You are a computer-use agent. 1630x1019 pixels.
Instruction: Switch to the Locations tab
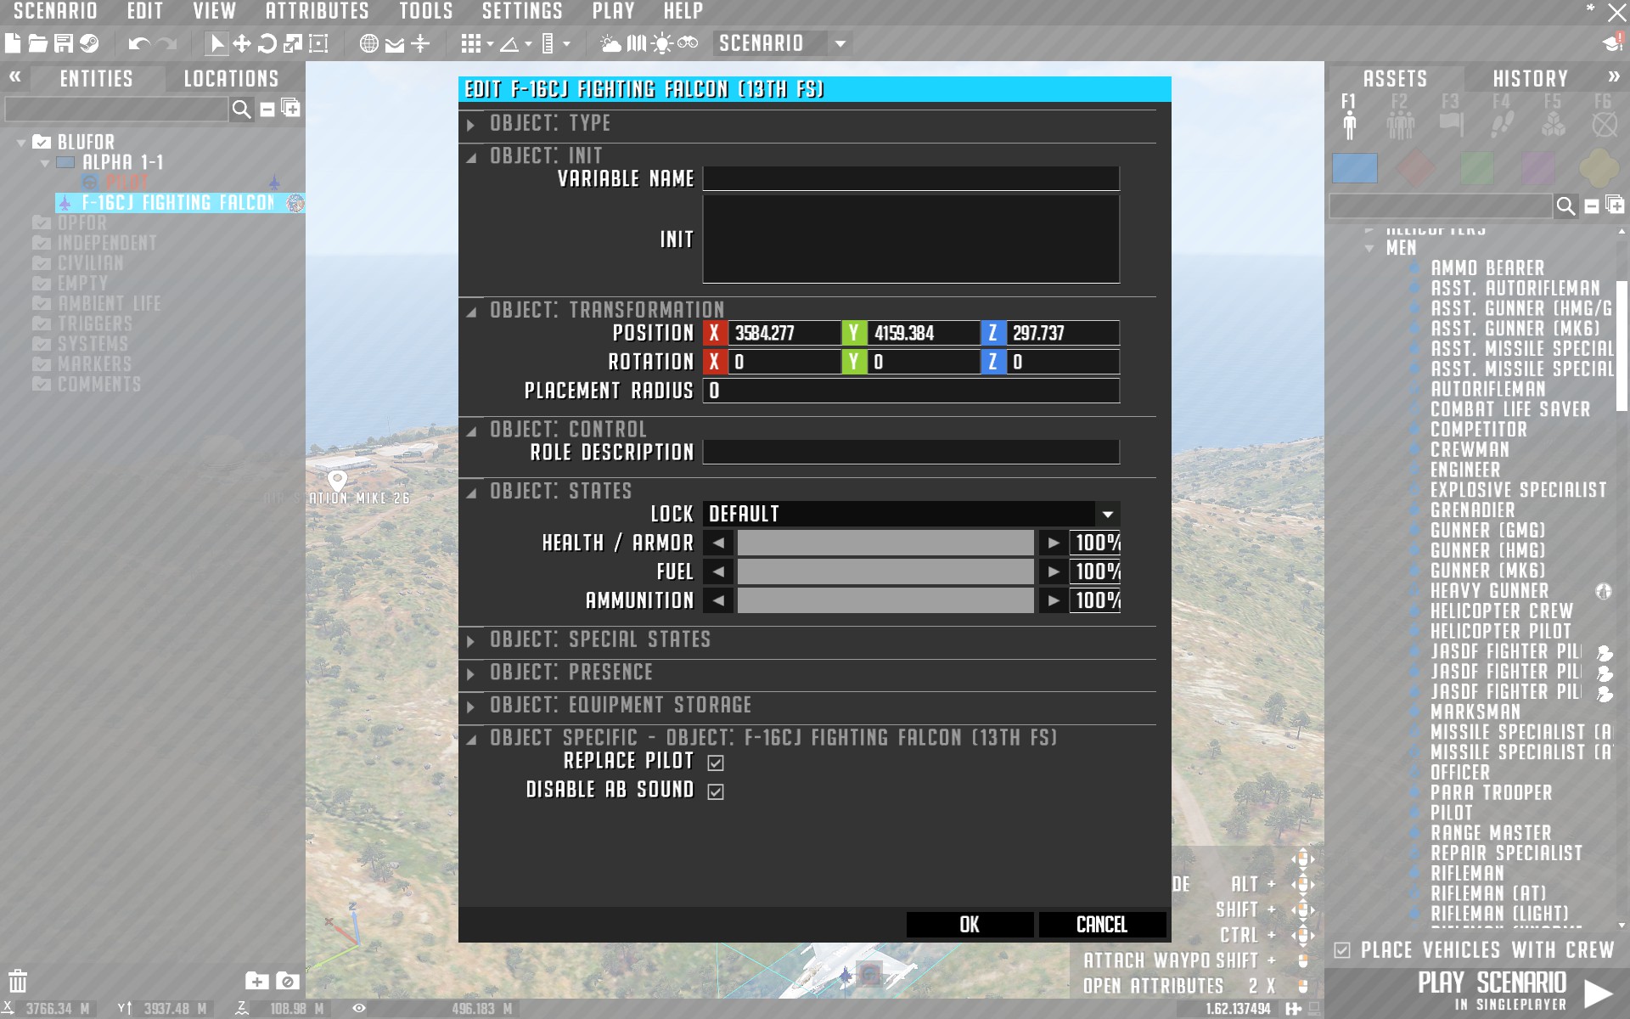231,79
